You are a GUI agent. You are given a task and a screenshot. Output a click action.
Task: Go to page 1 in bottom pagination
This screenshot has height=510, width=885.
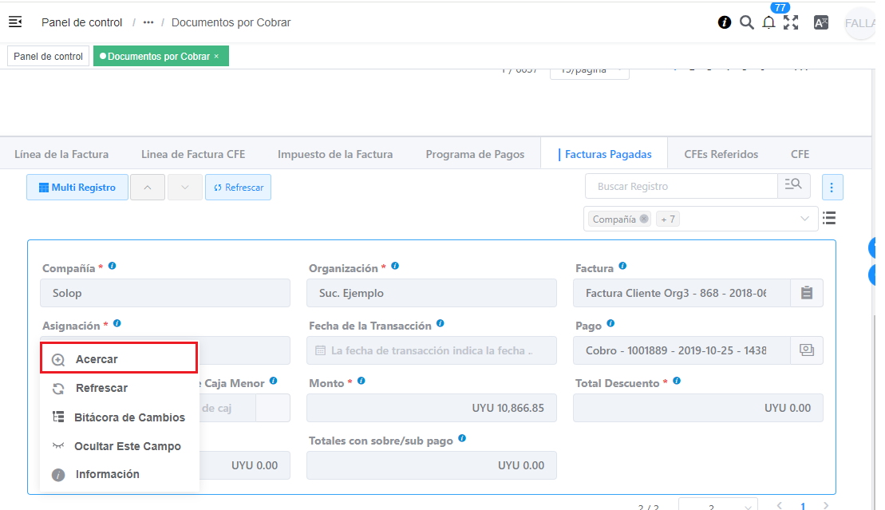803,506
